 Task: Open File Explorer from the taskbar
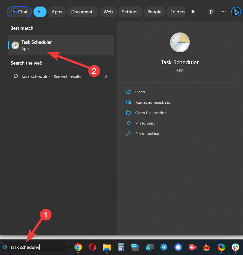tap(107, 247)
